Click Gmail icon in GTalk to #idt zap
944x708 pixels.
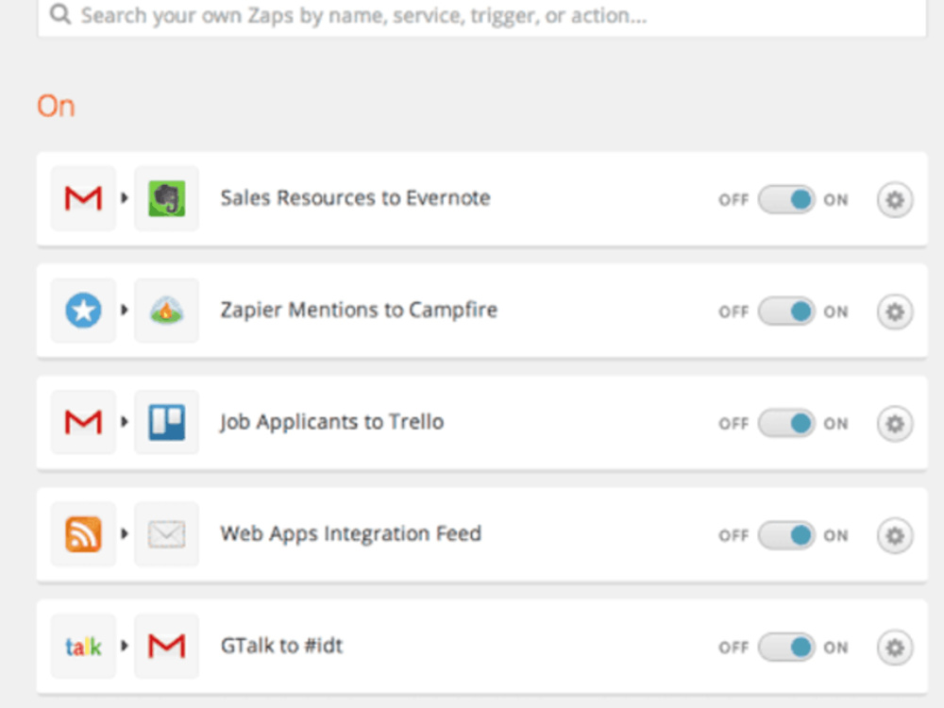[167, 646]
